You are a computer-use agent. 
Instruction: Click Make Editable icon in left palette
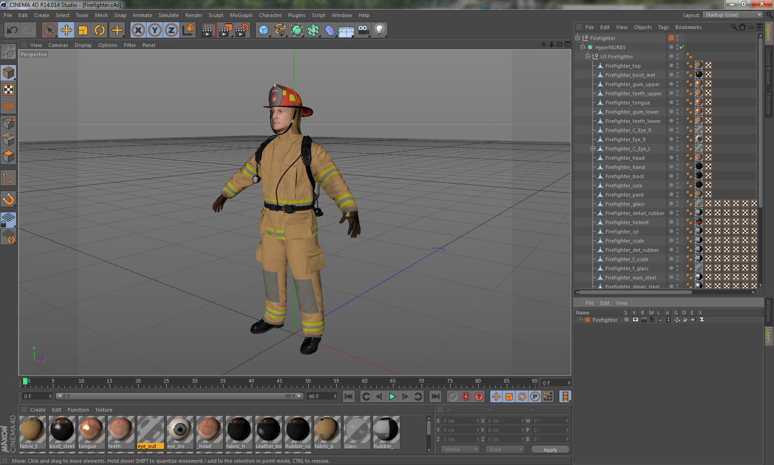[8, 51]
